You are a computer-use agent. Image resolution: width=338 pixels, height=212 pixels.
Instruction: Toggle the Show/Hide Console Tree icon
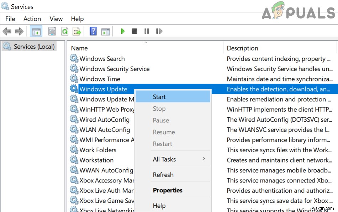pos(36,31)
